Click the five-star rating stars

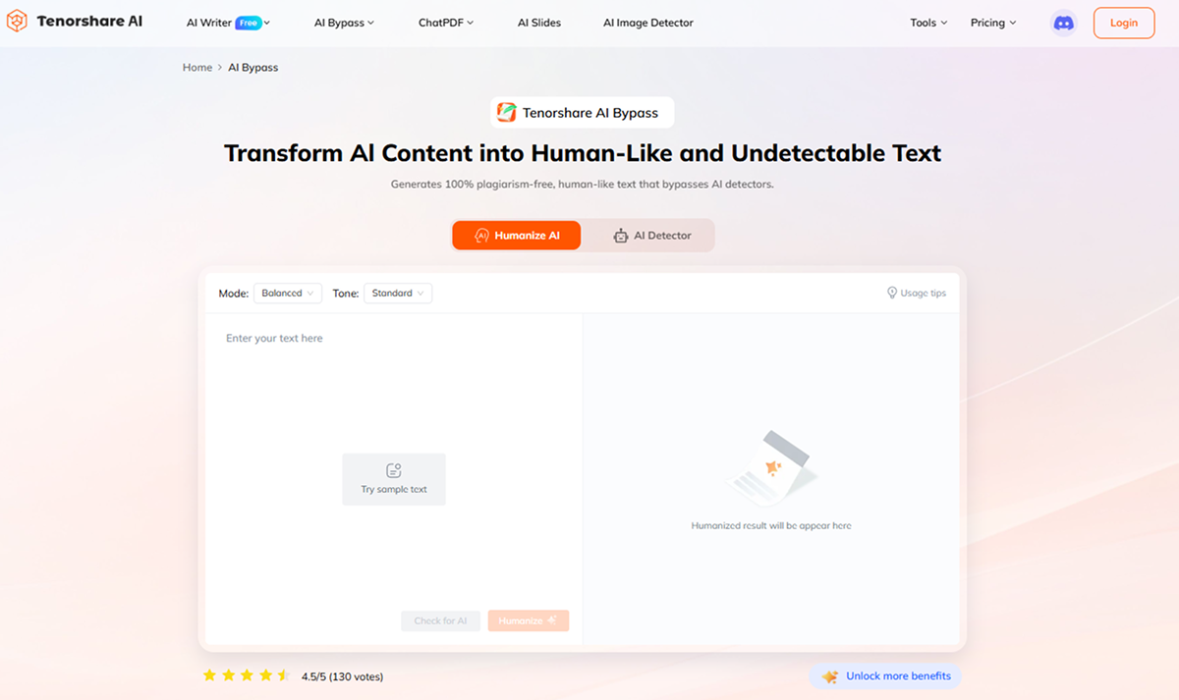click(246, 675)
